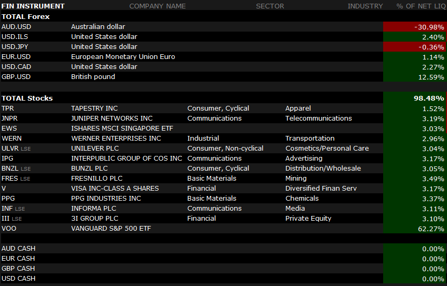This screenshot has width=447, height=286.
Task: Select the VOO ticker
Action: pyautogui.click(x=9, y=229)
